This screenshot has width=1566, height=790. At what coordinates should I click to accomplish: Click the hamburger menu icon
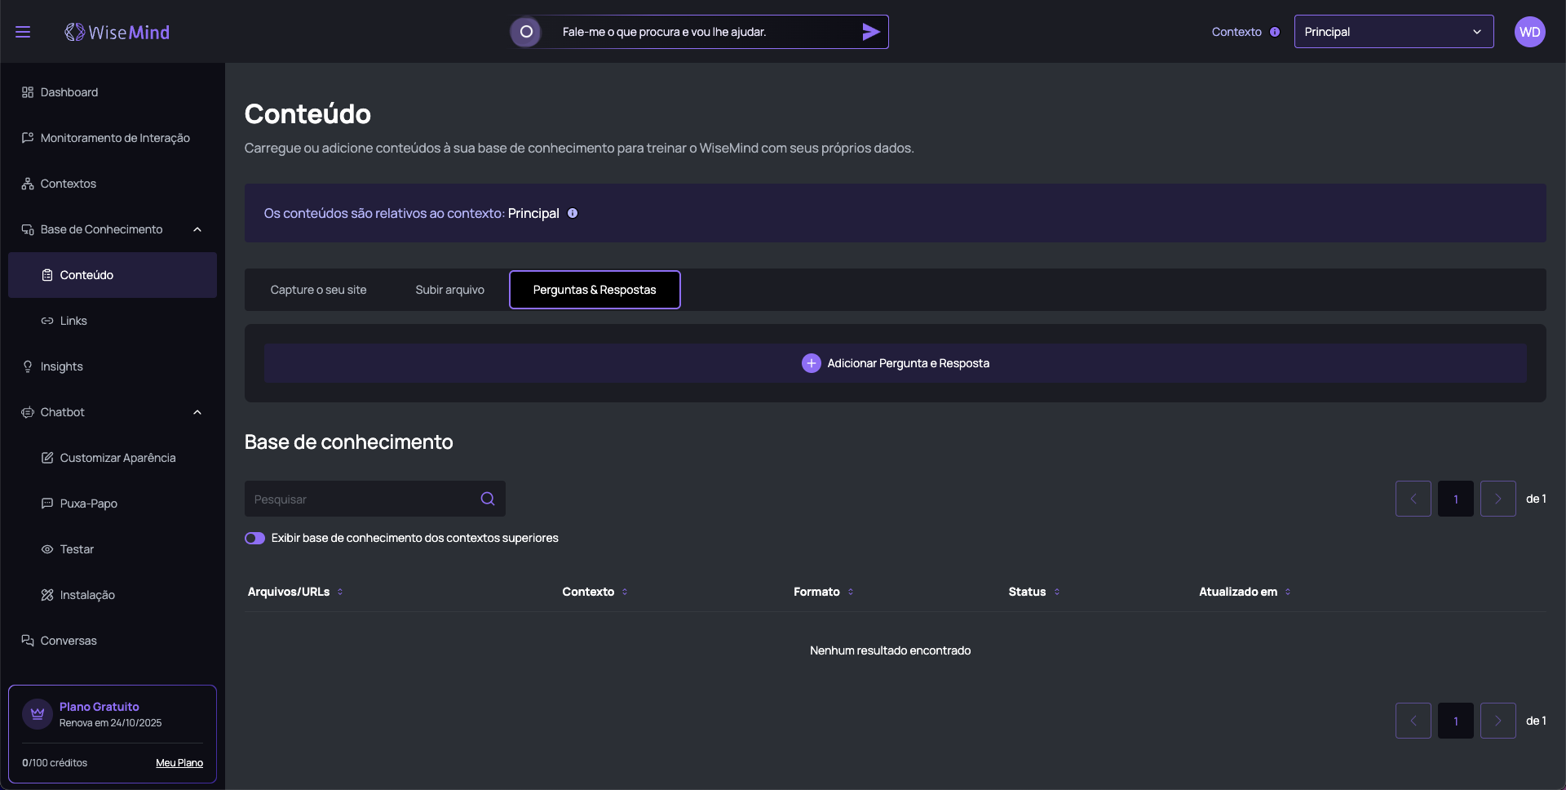tap(23, 32)
